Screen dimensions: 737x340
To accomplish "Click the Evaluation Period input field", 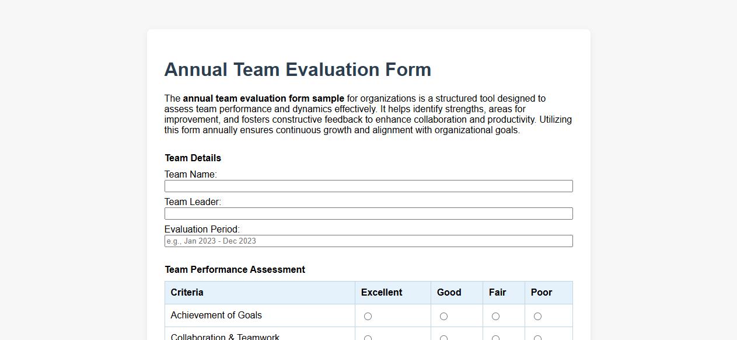I will click(x=368, y=241).
